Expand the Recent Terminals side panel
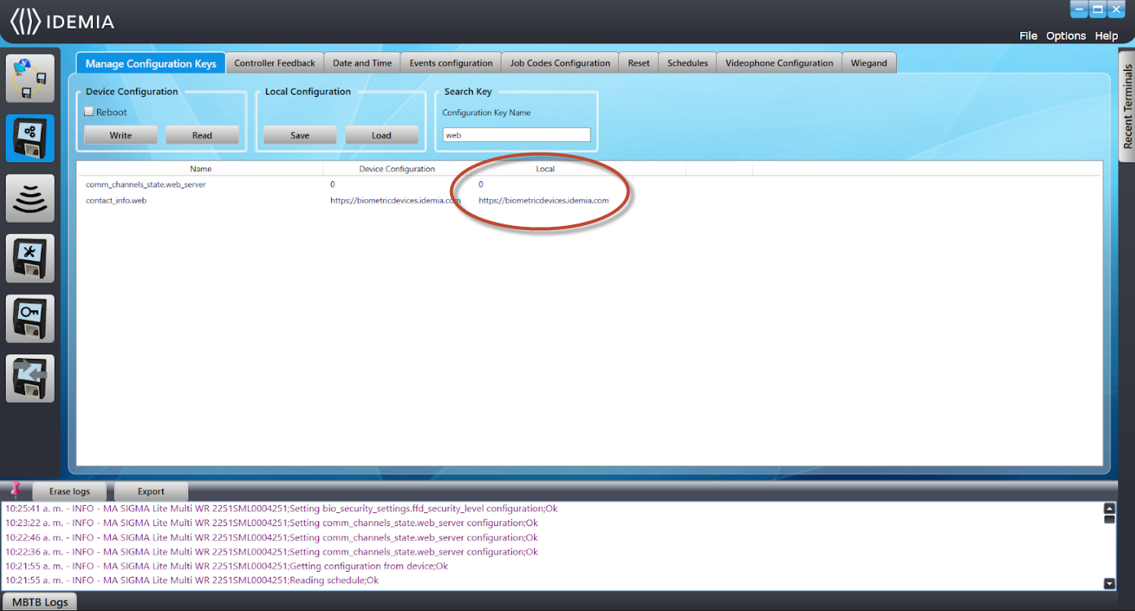The image size is (1135, 611). pos(1127,106)
